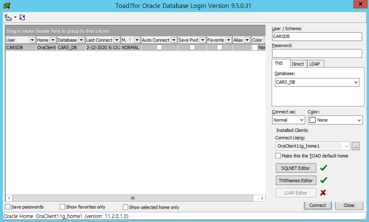Click the resize grip in status bar corner
The image size is (369, 222).
pyautogui.click(x=364, y=217)
